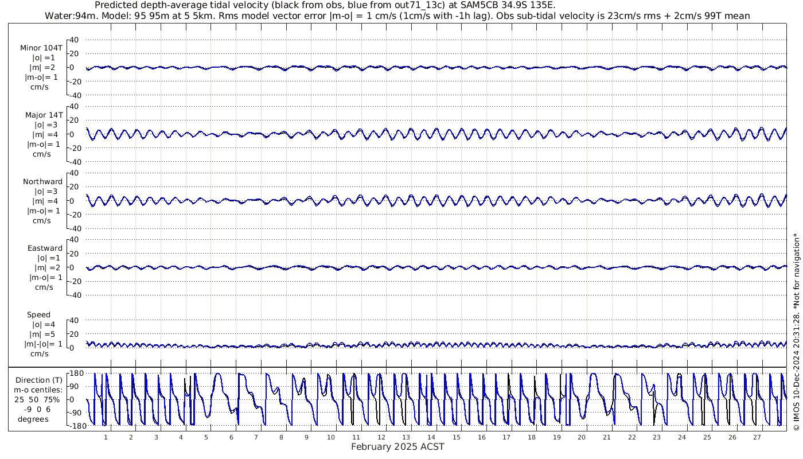
Task: Click day 1 on the time axis
Action: pos(106,437)
